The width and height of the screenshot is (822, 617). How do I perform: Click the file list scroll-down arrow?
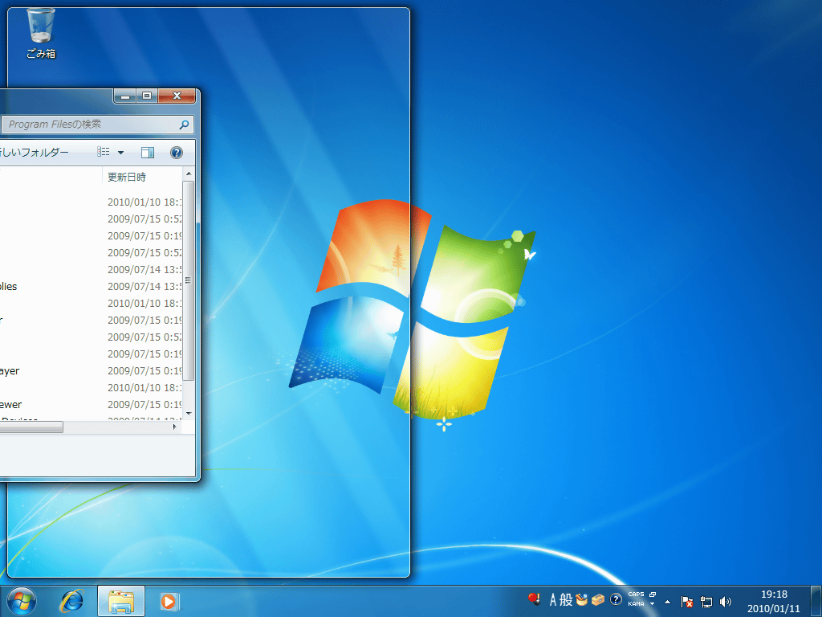tap(189, 414)
